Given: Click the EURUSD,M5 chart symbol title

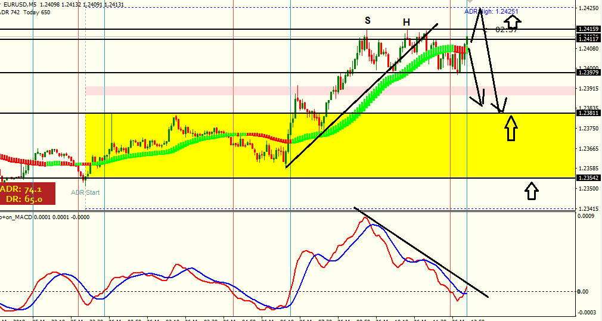Looking at the screenshot, I should point(21,5).
